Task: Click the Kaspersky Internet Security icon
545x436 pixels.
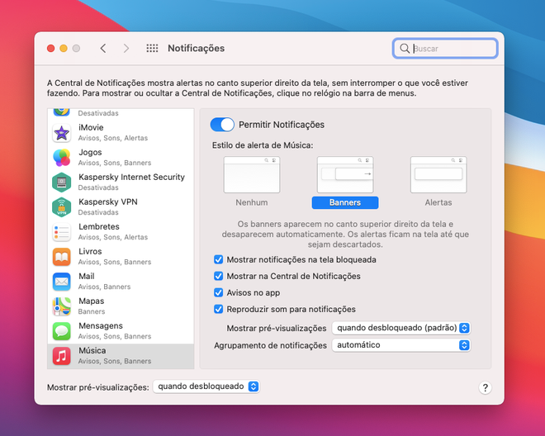Action: (x=62, y=182)
